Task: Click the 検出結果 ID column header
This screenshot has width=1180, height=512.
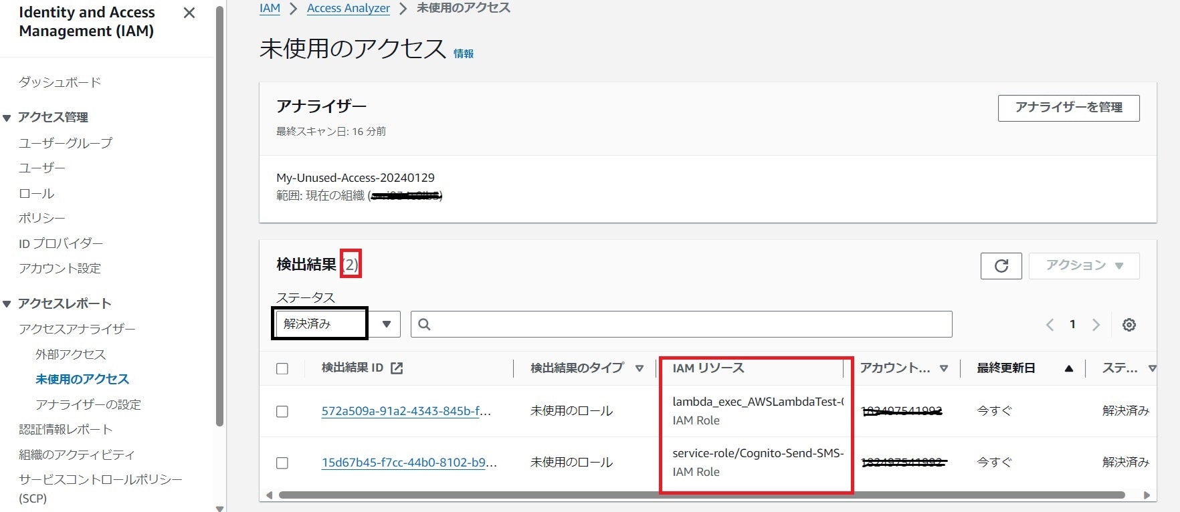Action: coord(353,368)
